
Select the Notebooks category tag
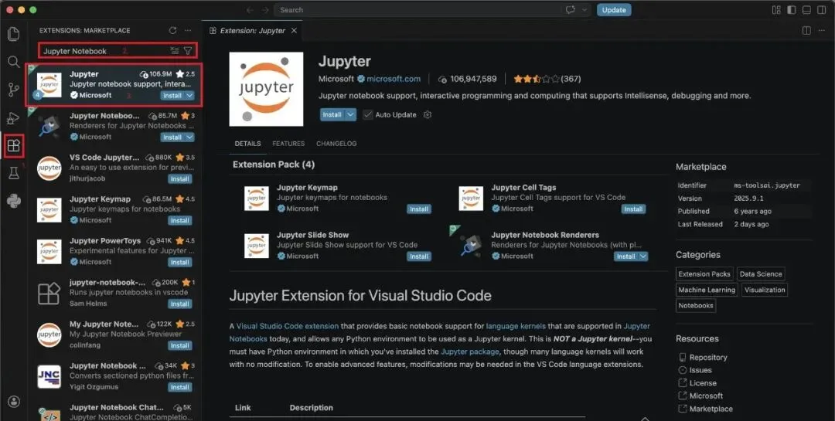tap(696, 306)
